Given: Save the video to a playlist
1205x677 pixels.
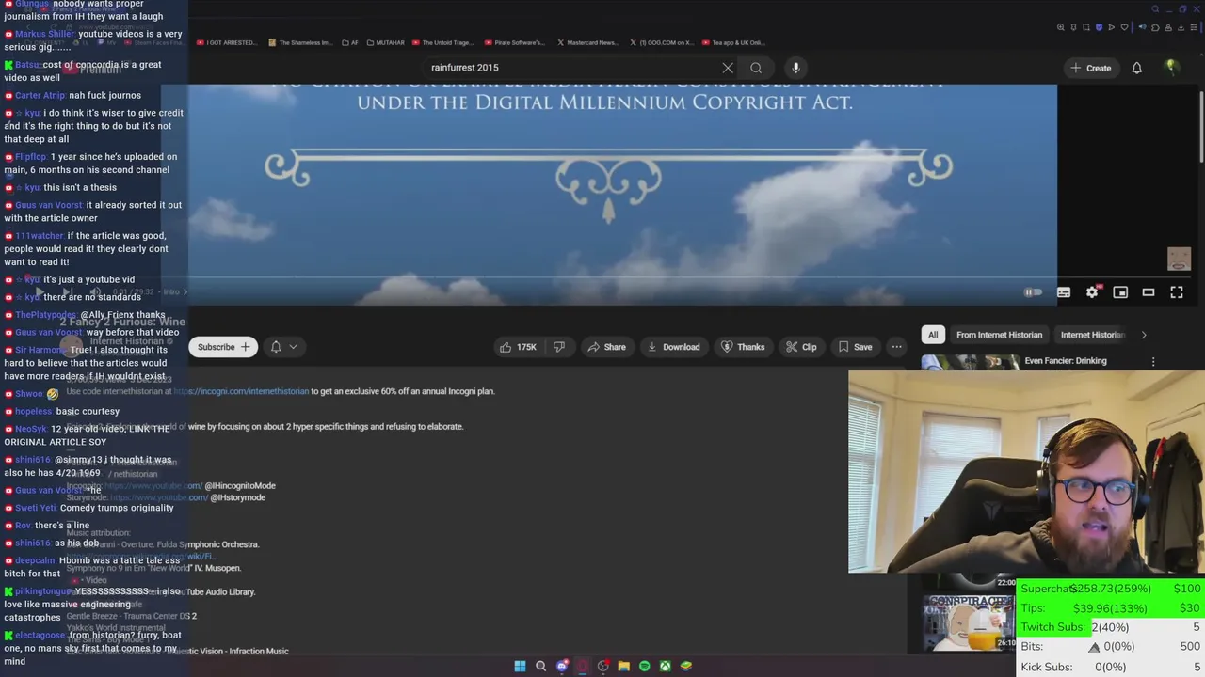Looking at the screenshot, I should pos(855,347).
